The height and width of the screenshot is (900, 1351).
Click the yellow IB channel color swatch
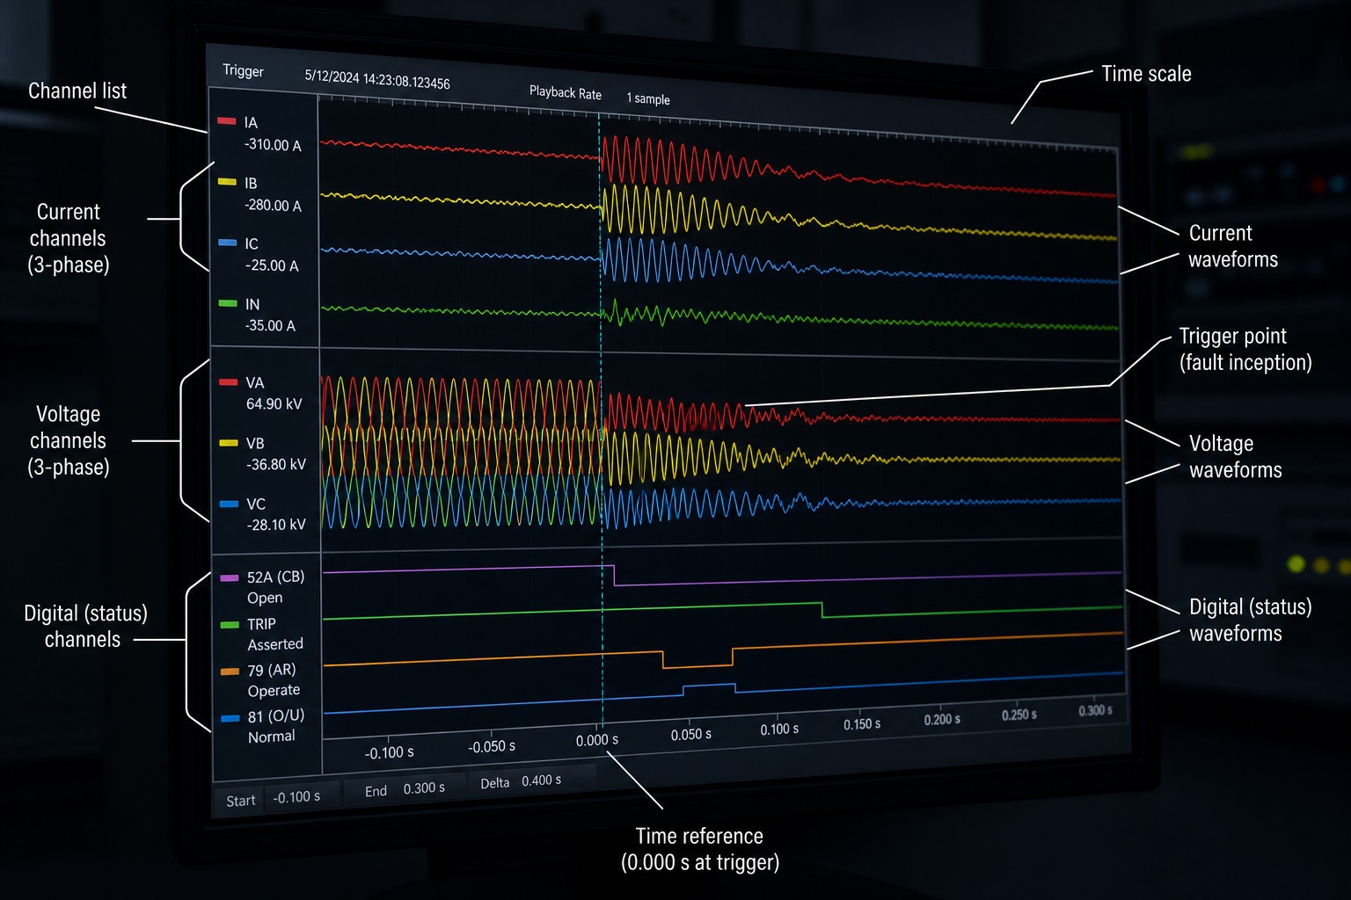click(227, 182)
